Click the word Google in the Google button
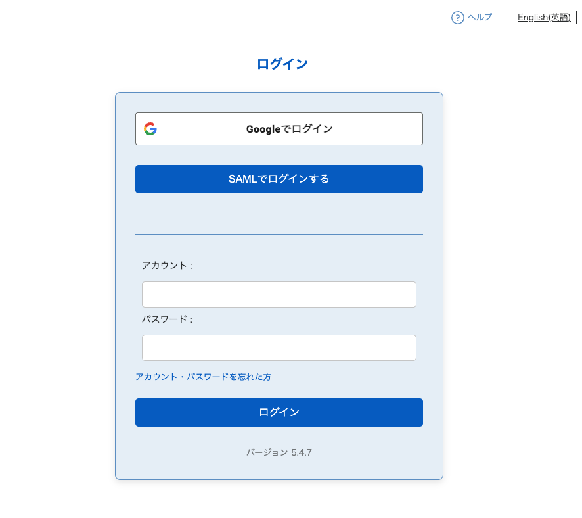Image resolution: width=582 pixels, height=518 pixels. point(263,129)
